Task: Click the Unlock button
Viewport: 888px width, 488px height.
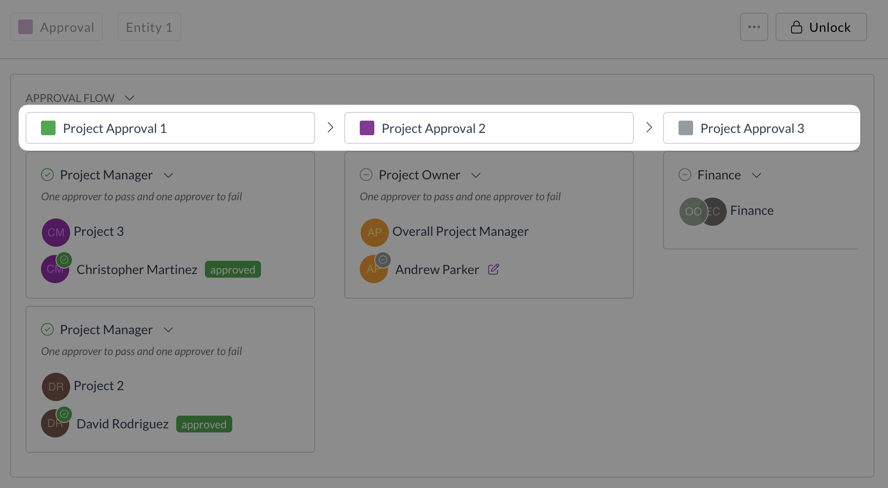Action: pos(821,27)
